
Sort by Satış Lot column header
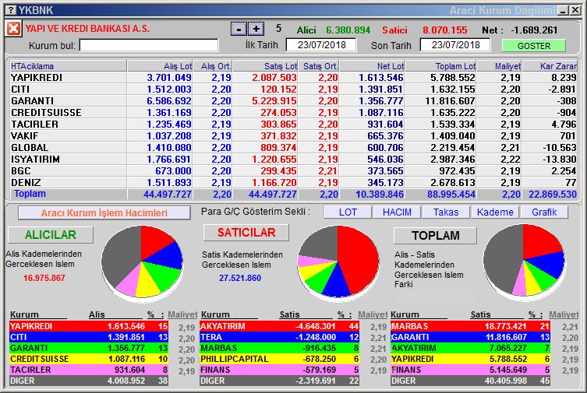[265, 66]
